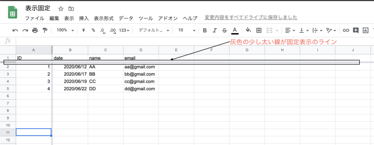The height and width of the screenshot is (145, 374).
Task: Print the spreadsheet using printer icon
Action: click(x=35, y=30)
